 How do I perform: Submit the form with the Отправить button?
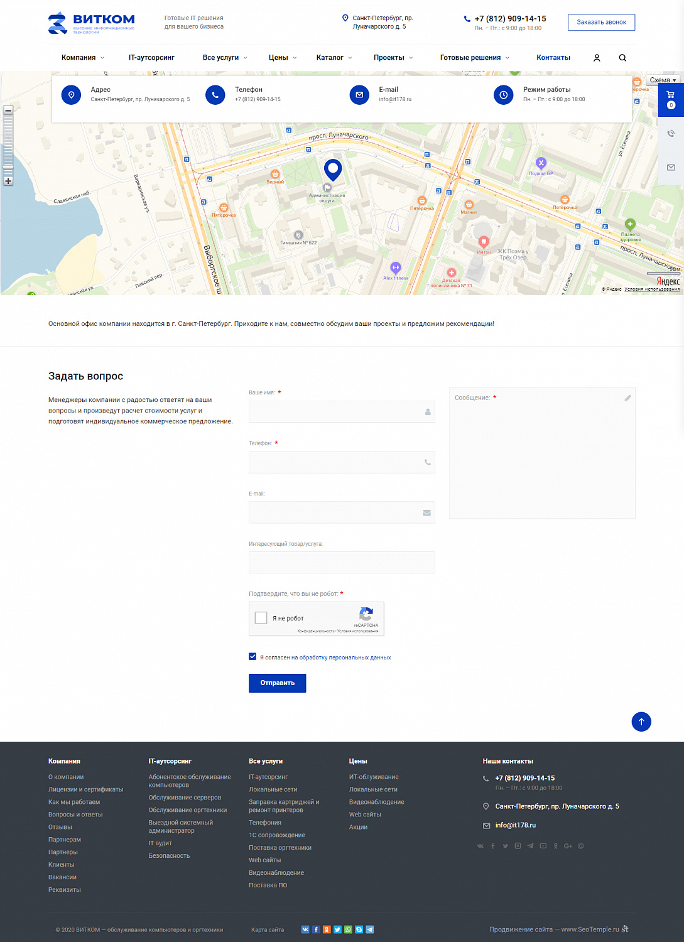pyautogui.click(x=277, y=683)
